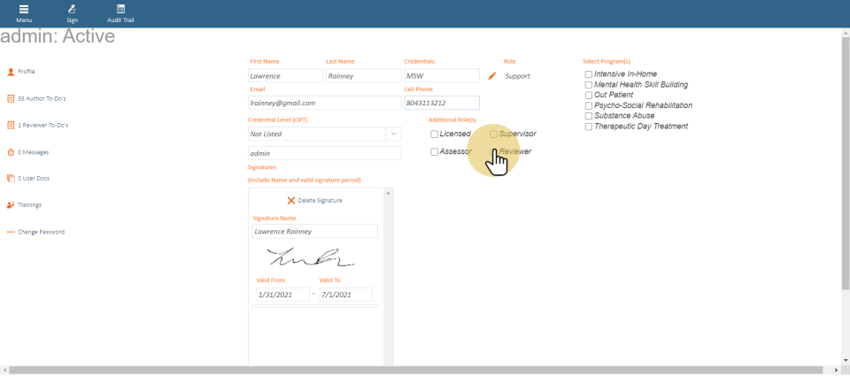This screenshot has height=392, width=850.
Task: Open the Menu hamburger icon
Action: pos(24,9)
